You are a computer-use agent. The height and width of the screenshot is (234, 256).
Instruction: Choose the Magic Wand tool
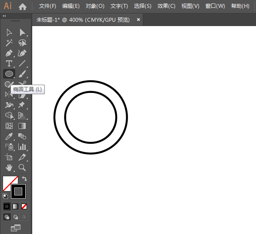pyautogui.click(x=9, y=43)
